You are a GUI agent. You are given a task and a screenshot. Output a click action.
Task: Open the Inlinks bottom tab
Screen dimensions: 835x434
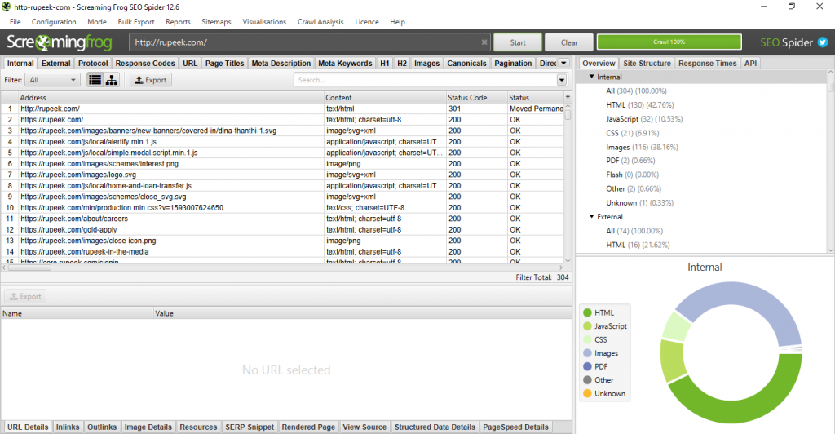click(68, 427)
